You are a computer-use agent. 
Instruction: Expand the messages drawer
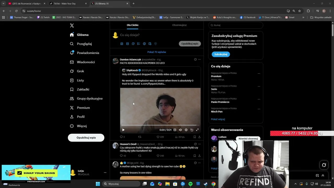click(323, 175)
